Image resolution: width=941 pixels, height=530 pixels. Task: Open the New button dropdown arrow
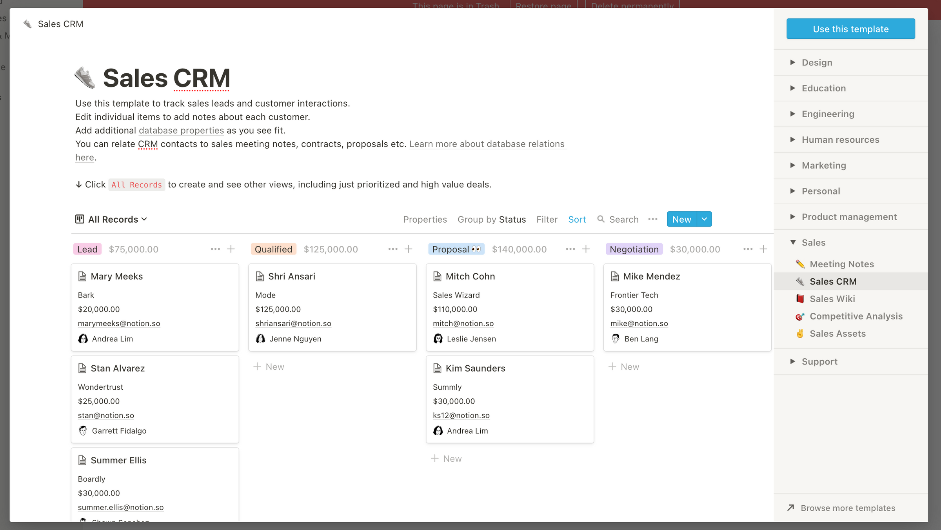pos(704,219)
